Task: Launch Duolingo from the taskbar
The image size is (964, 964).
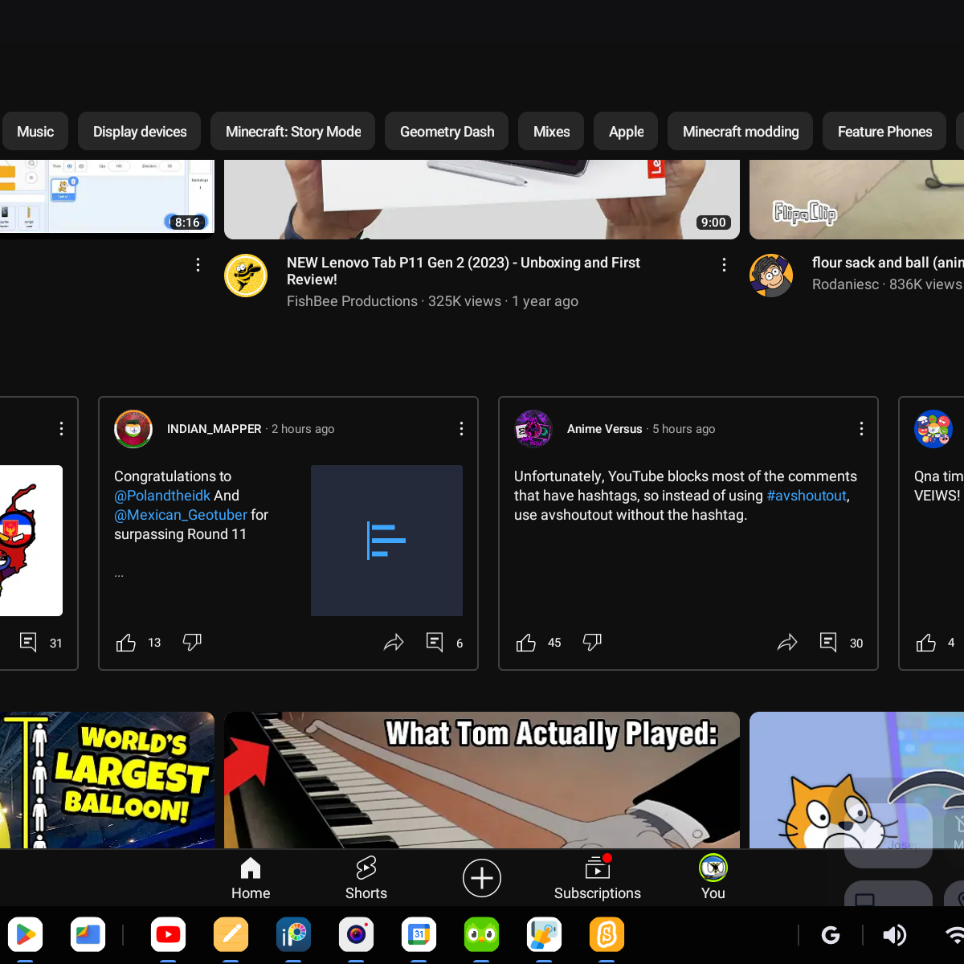Action: (482, 935)
